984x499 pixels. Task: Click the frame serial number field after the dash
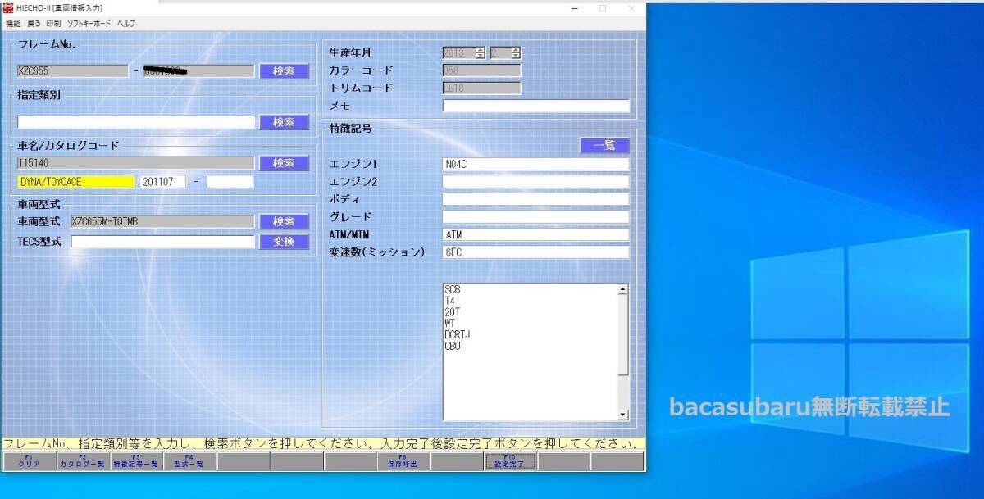[198, 71]
